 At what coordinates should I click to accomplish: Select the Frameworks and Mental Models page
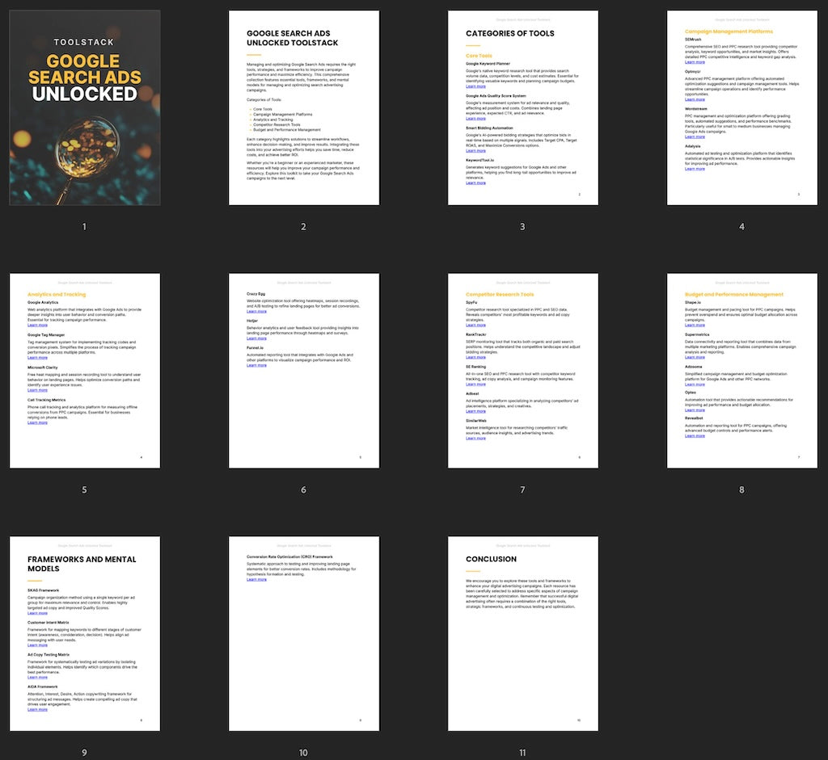(84, 634)
